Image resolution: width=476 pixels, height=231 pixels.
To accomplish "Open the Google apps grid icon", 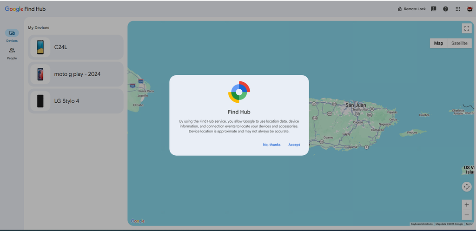I will point(457,9).
